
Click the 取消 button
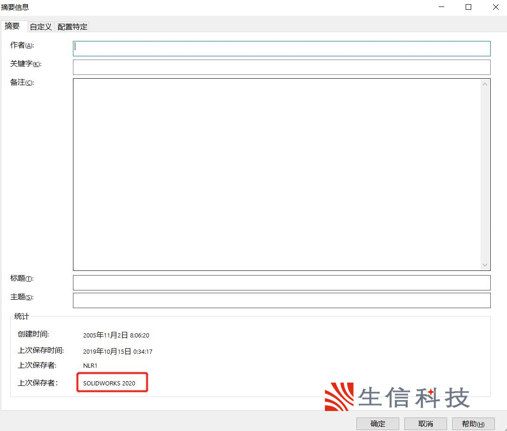pyautogui.click(x=425, y=424)
